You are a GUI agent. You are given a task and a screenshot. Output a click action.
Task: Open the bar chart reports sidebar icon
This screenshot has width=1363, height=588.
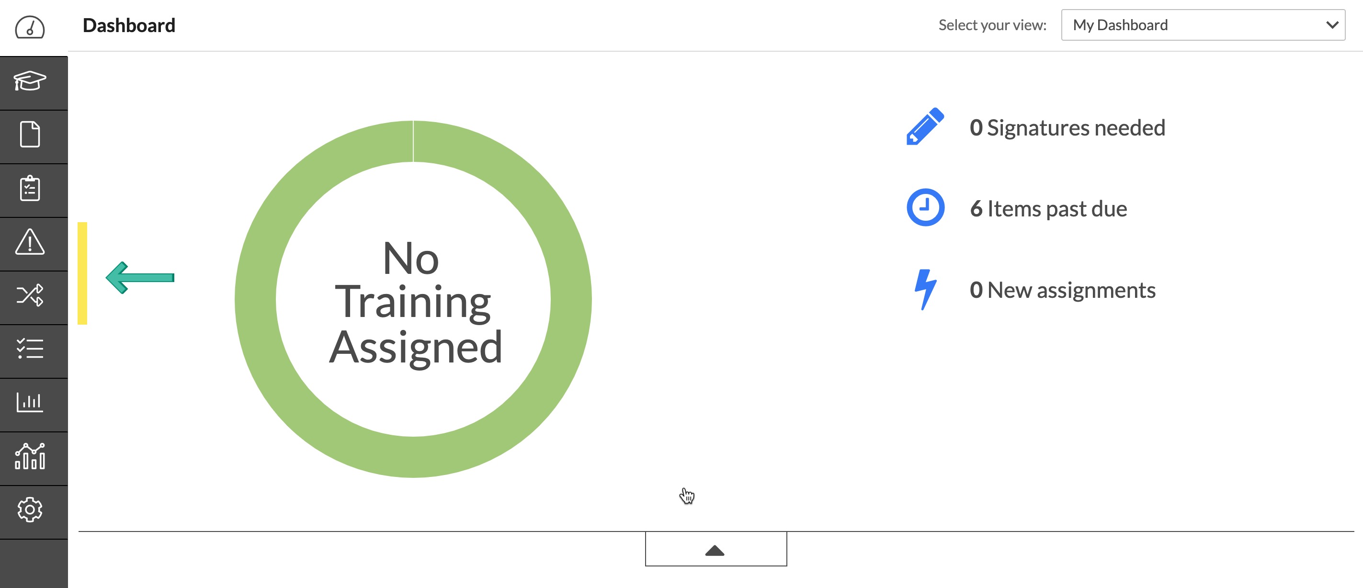coord(30,402)
